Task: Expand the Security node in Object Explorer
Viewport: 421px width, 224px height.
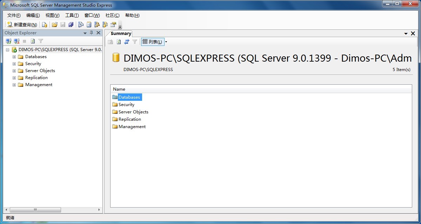Action: tap(14, 64)
